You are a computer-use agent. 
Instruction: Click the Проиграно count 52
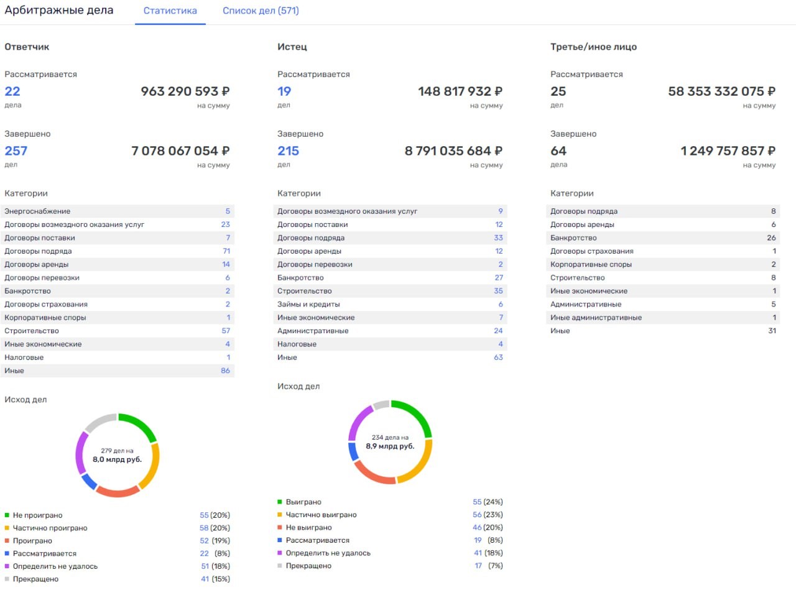205,541
